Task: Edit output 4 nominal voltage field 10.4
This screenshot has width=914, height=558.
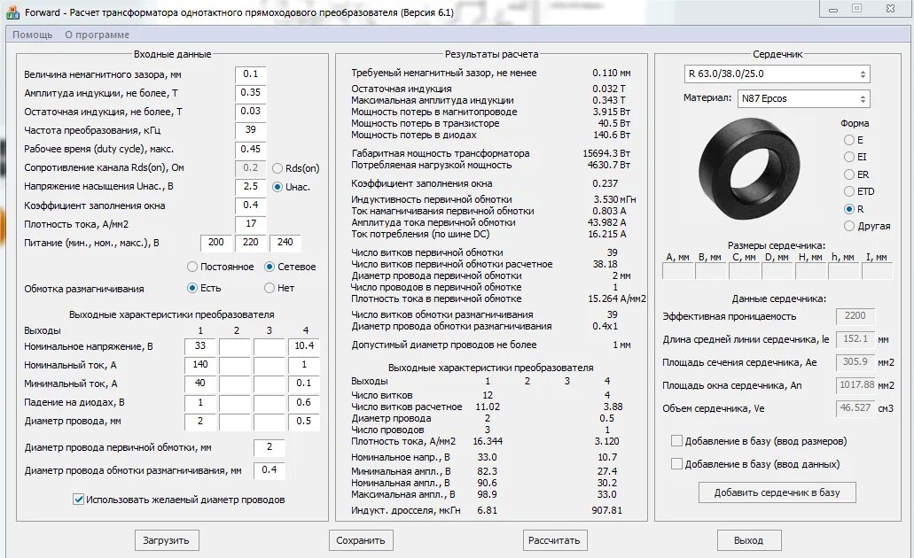Action: pyautogui.click(x=304, y=346)
